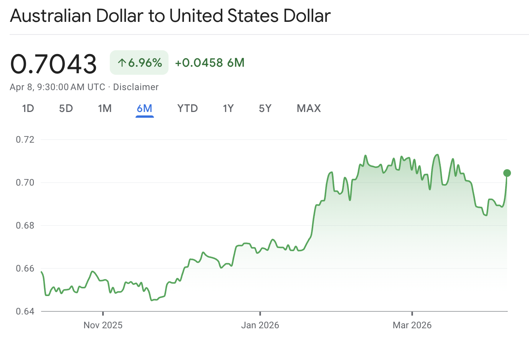529x339 pixels.
Task: Show the MAX historical chart
Action: point(308,109)
